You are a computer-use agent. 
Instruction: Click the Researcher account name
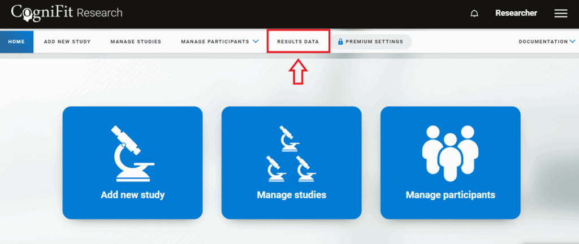[516, 13]
